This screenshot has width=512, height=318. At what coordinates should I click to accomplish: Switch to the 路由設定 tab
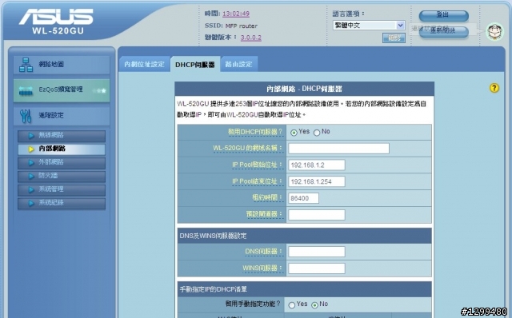238,64
